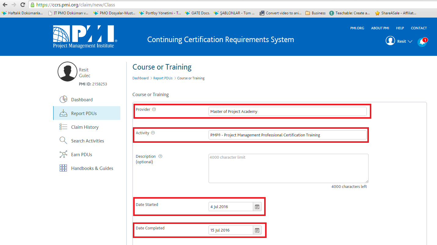This screenshot has width=437, height=245.
Task: Open the GATE Docs. bookmark
Action: (x=197, y=13)
